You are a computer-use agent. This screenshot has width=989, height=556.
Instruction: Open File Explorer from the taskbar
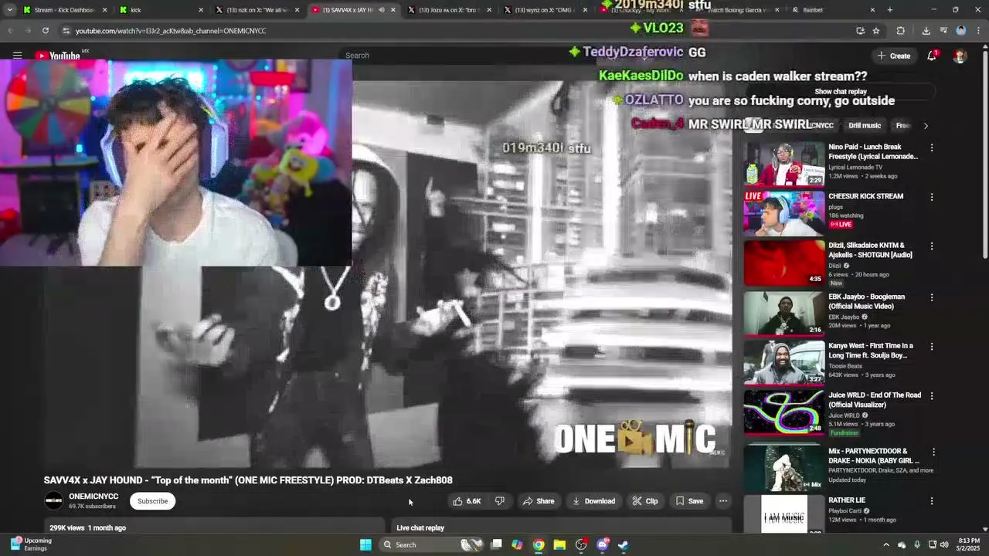tap(559, 544)
